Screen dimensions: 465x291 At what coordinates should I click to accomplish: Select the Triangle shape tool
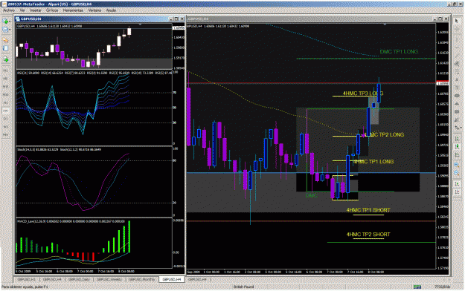[457, 104]
